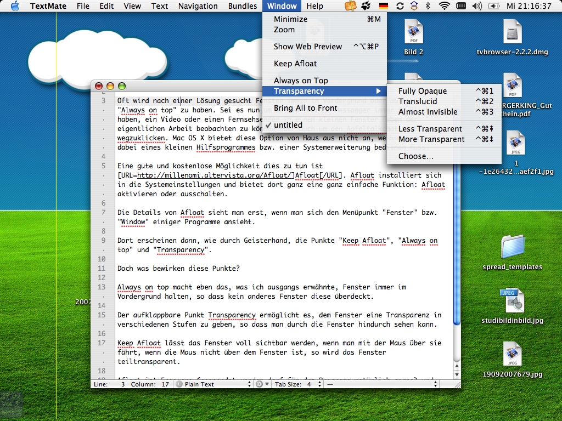Close the open Window menu
Viewport: 562px width, 421px height.
pyautogui.click(x=282, y=5)
